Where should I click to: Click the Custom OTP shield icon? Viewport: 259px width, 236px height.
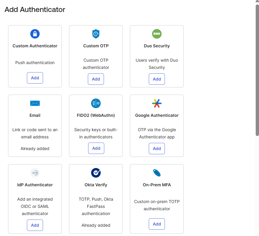96,34
